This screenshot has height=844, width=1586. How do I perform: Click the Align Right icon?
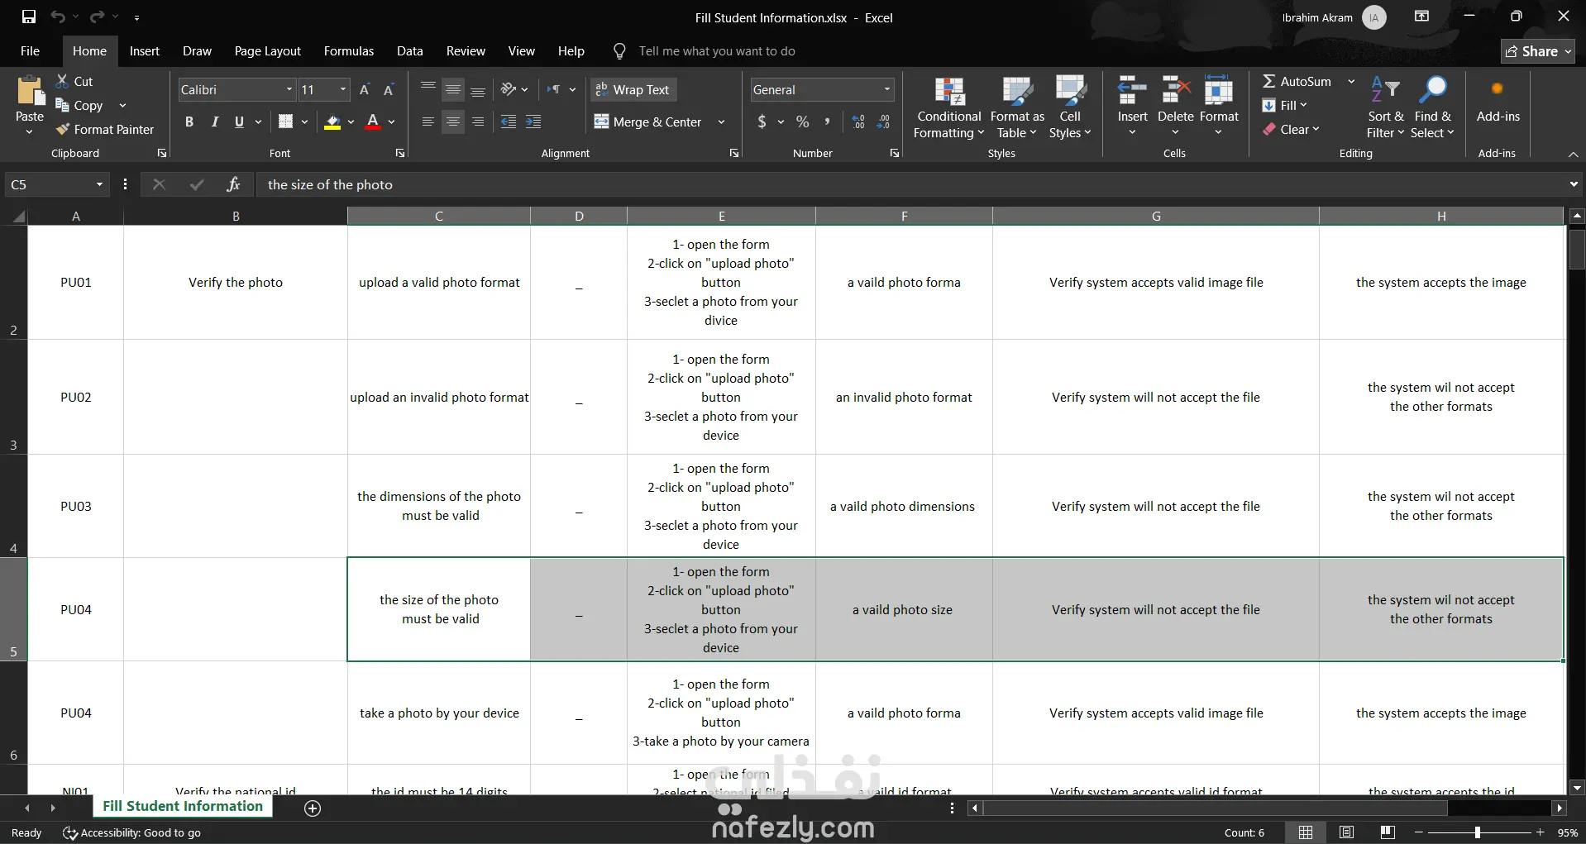pyautogui.click(x=478, y=122)
